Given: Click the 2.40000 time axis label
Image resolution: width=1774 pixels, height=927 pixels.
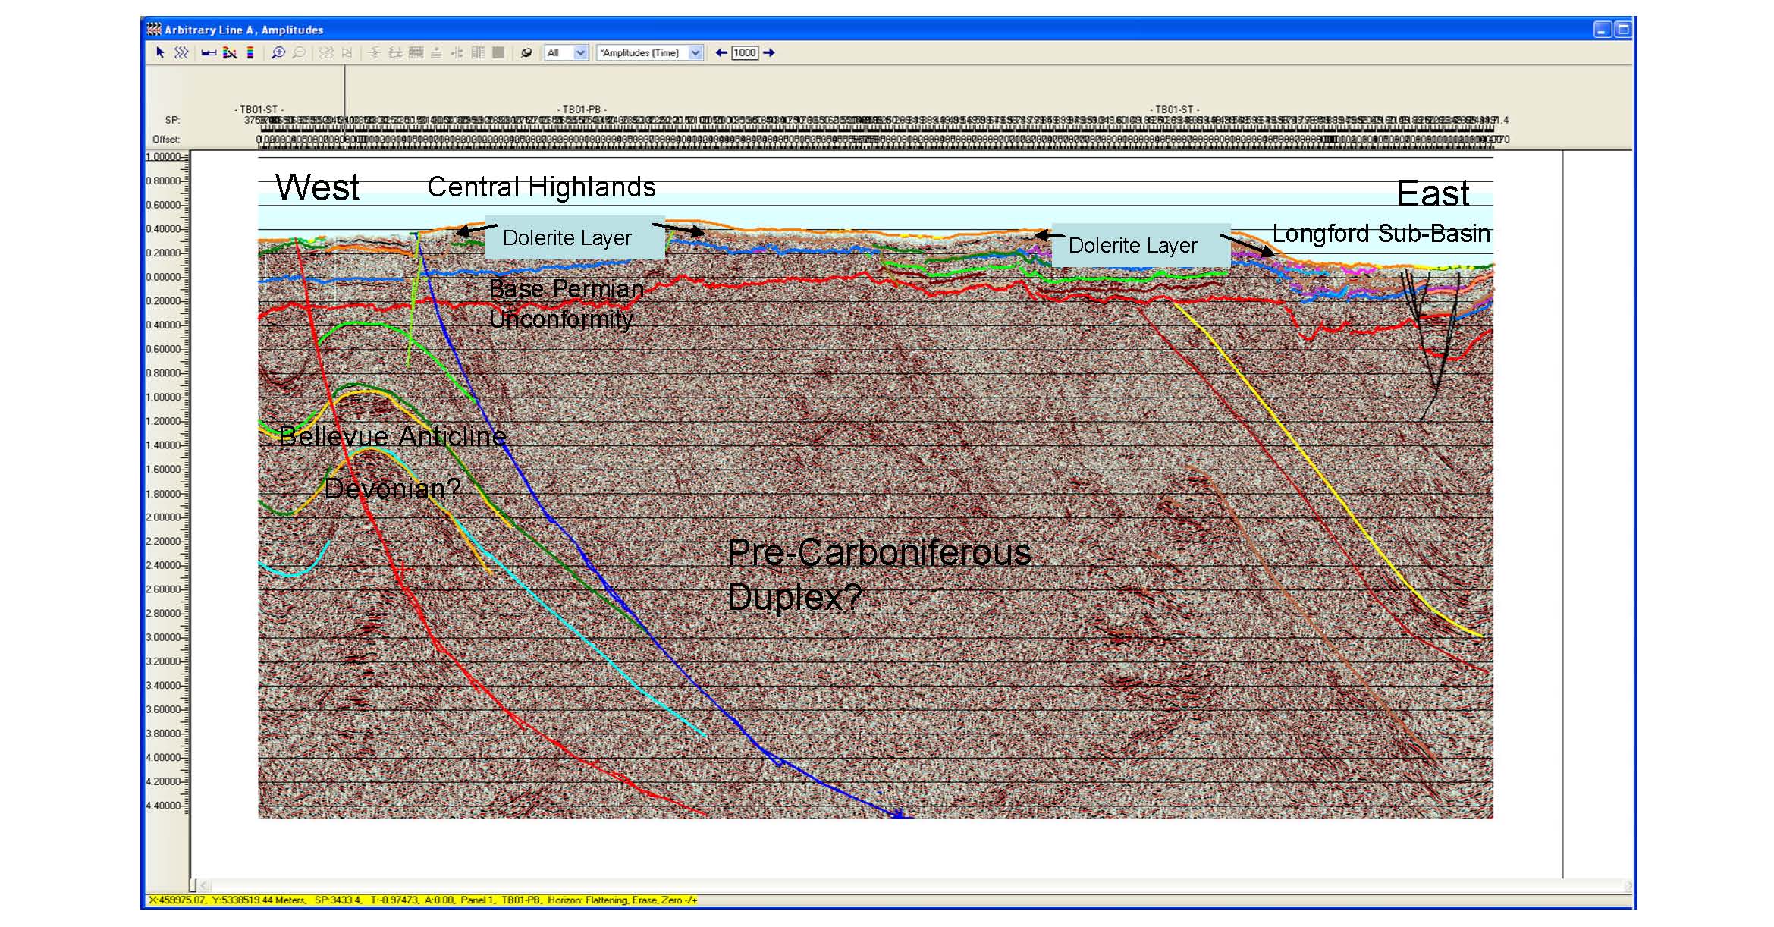Looking at the screenshot, I should [x=163, y=565].
